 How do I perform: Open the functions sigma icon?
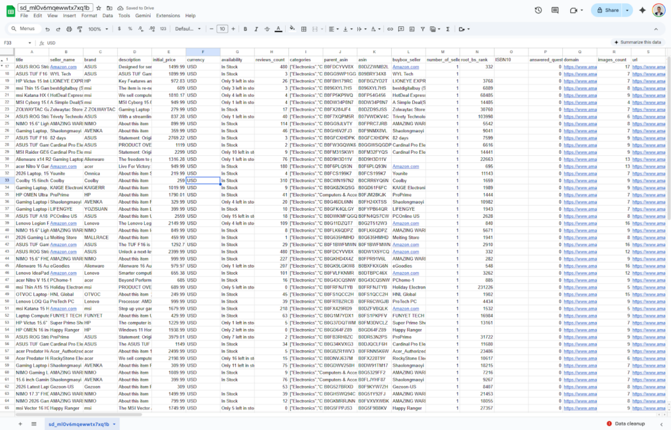448,29
